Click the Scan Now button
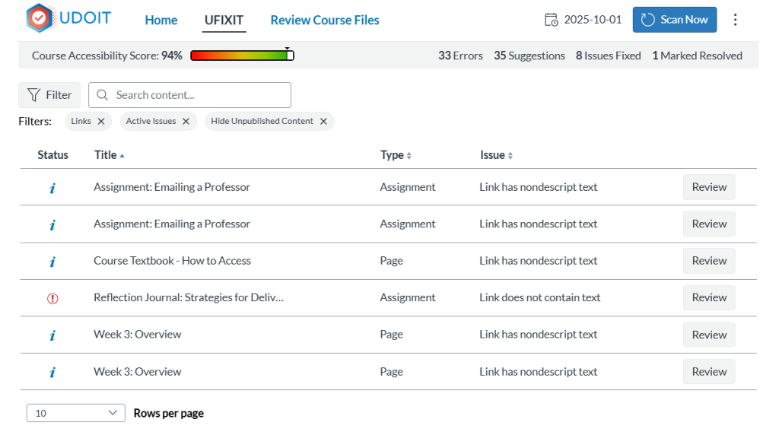This screenshot has height=435, width=779. (x=674, y=19)
